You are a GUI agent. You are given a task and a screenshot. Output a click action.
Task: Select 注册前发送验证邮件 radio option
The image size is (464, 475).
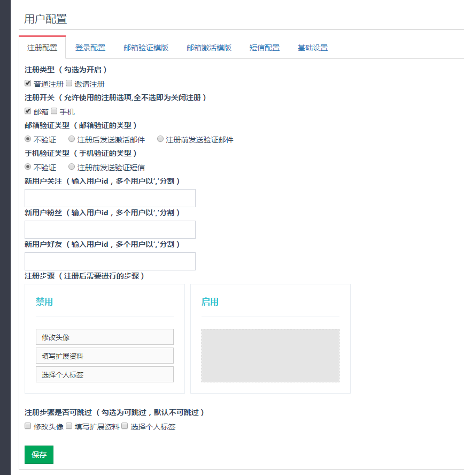[160, 139]
